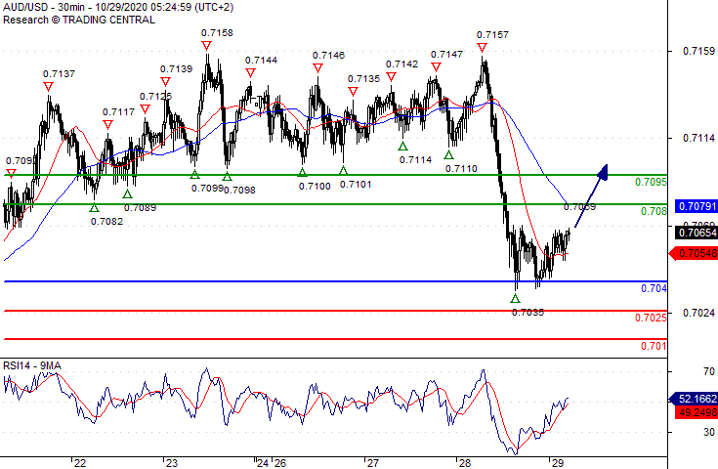Click the date label 28 on time axis
The height and width of the screenshot is (469, 718).
(x=465, y=463)
